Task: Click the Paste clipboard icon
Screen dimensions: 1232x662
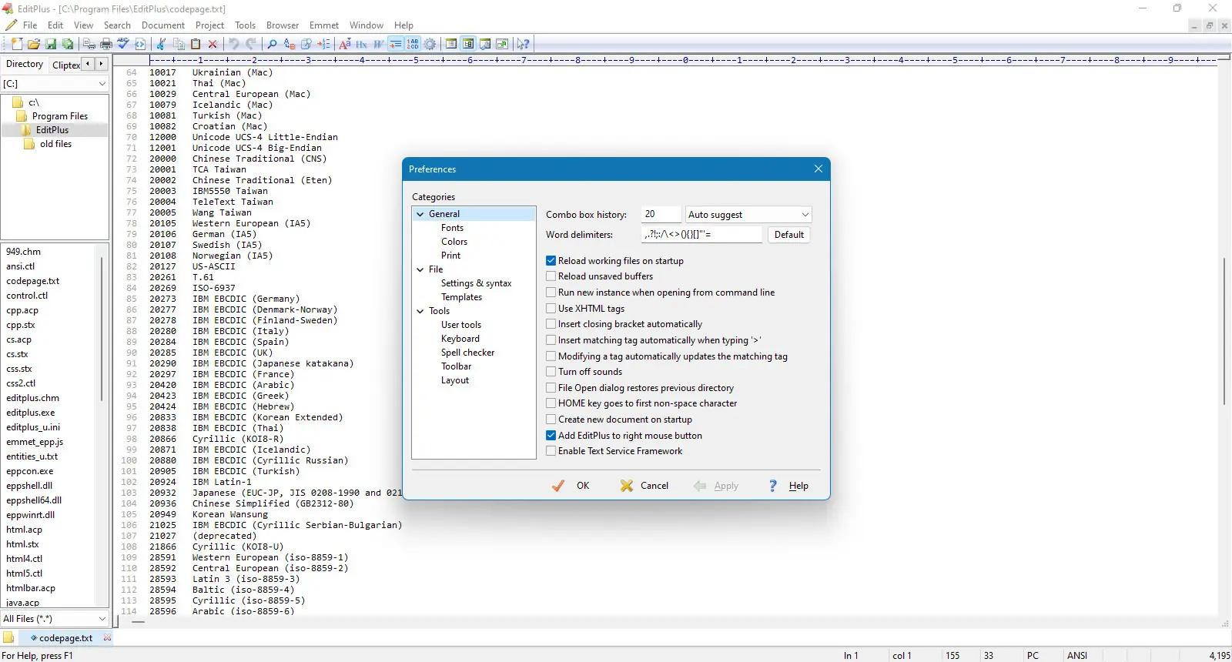Action: pos(196,44)
